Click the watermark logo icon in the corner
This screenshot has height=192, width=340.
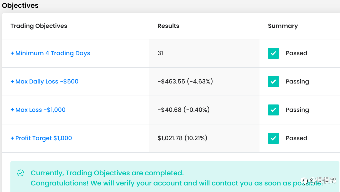305,181
